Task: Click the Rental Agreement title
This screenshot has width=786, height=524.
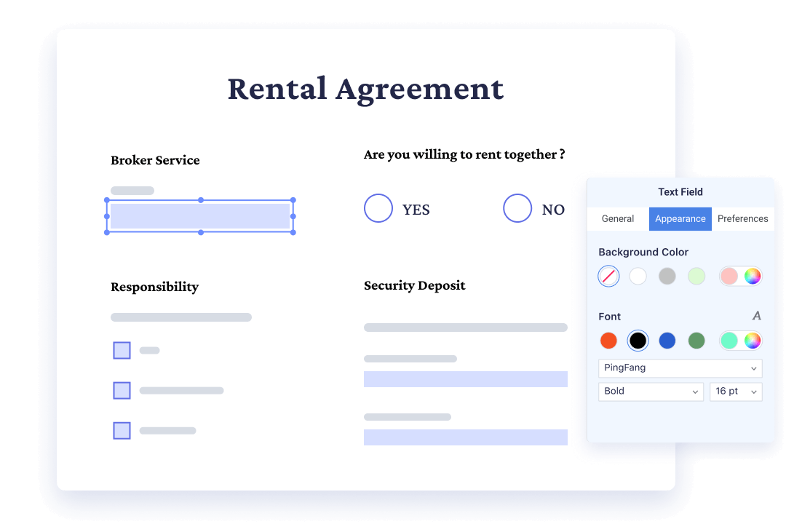Action: pyautogui.click(x=365, y=90)
